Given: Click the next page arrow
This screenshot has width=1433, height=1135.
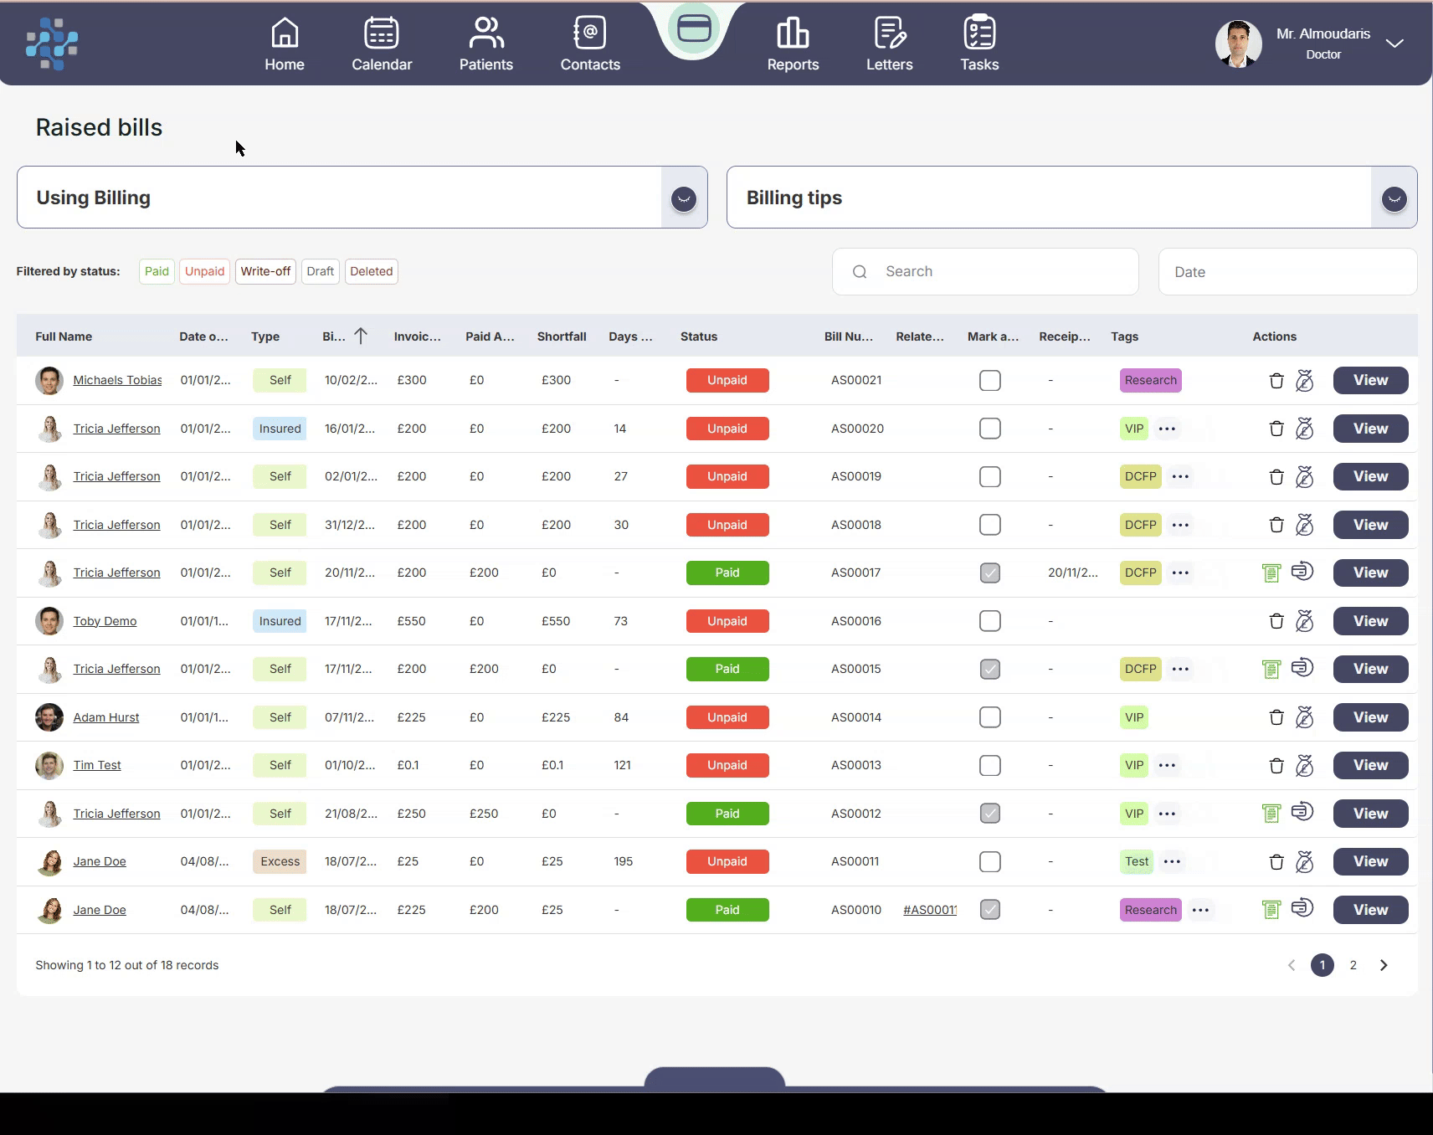Looking at the screenshot, I should (x=1384, y=965).
